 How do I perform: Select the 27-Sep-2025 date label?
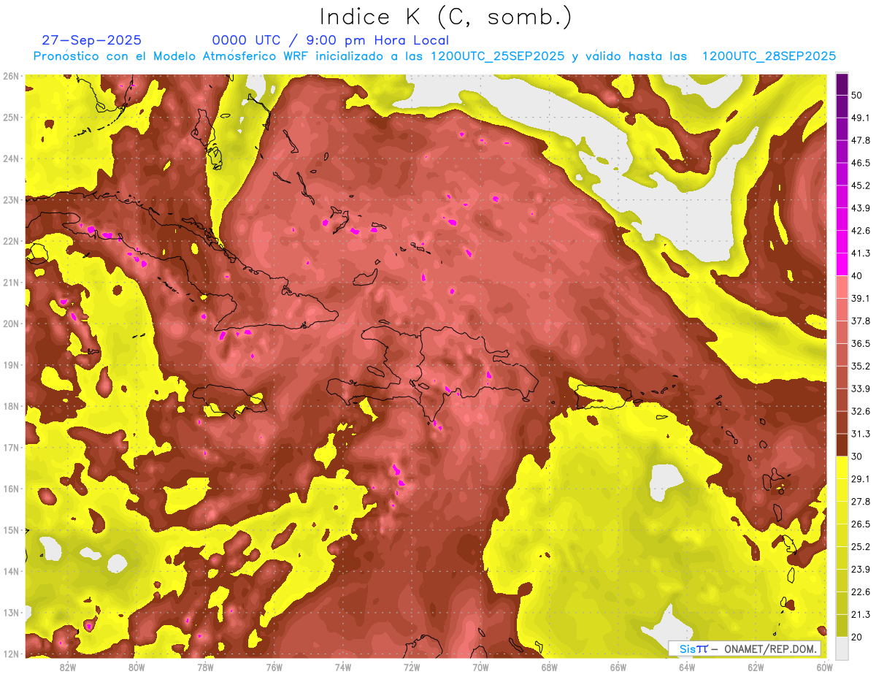pos(91,40)
